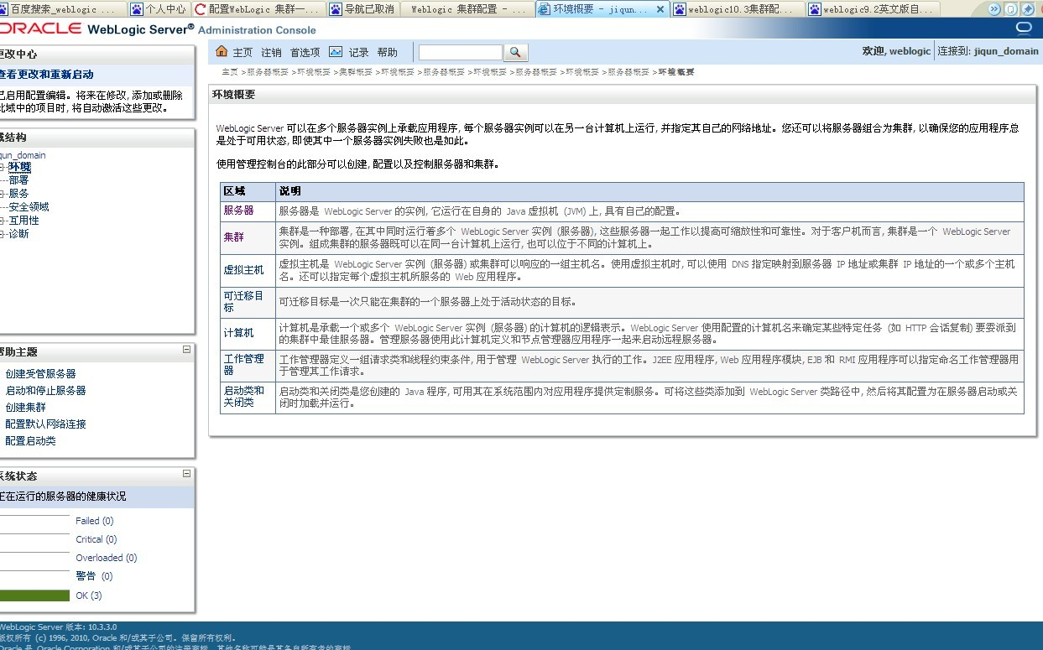Click the WebLogic Server 版本: 10.3.3.0 footer text
This screenshot has height=650, width=1043.
point(59,627)
